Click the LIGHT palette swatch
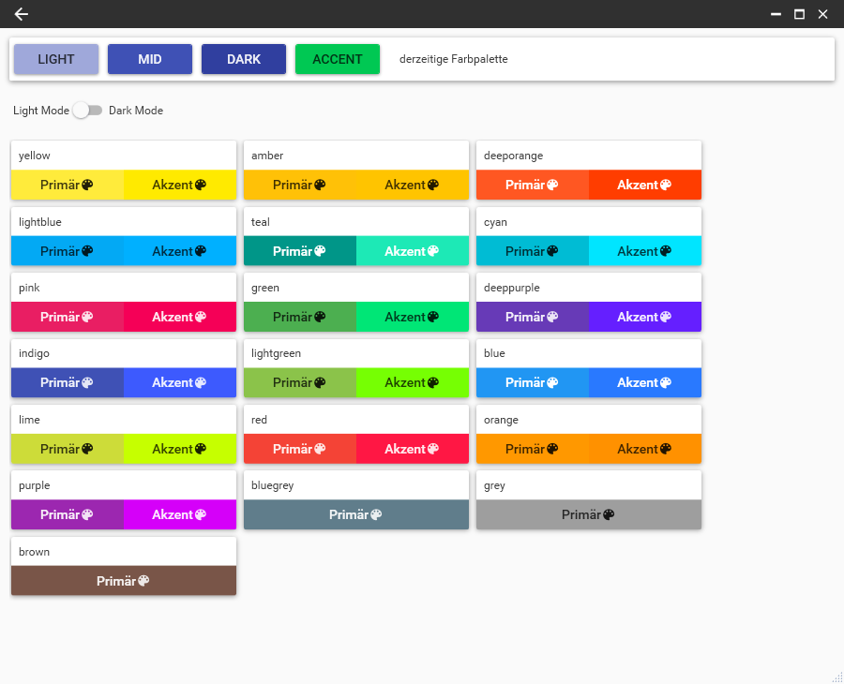Image resolution: width=844 pixels, height=684 pixels. (x=56, y=59)
